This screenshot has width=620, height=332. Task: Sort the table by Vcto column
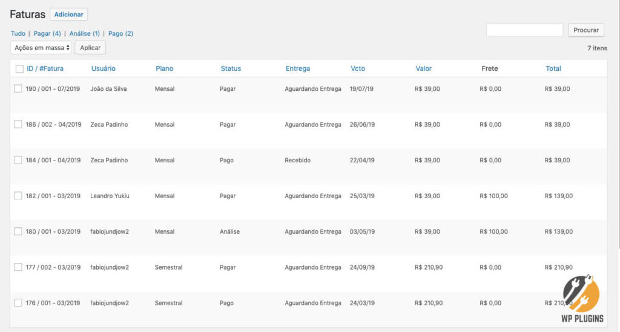[x=358, y=68]
